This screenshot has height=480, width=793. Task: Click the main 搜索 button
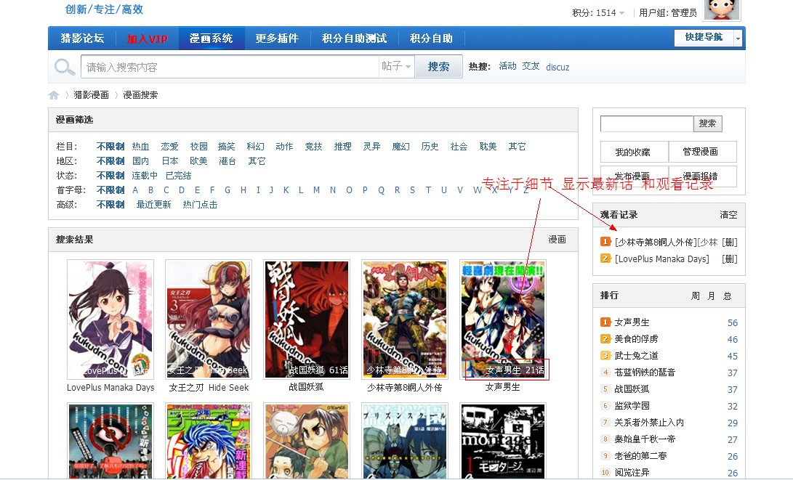pos(438,67)
